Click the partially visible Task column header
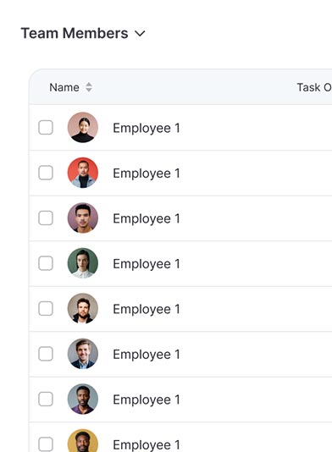 (x=314, y=87)
